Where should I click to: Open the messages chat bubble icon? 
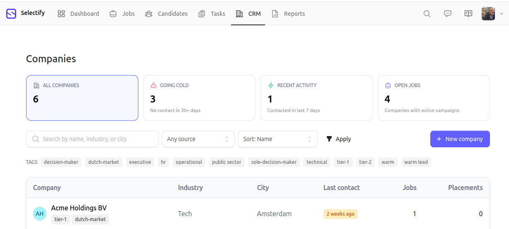pos(448,14)
